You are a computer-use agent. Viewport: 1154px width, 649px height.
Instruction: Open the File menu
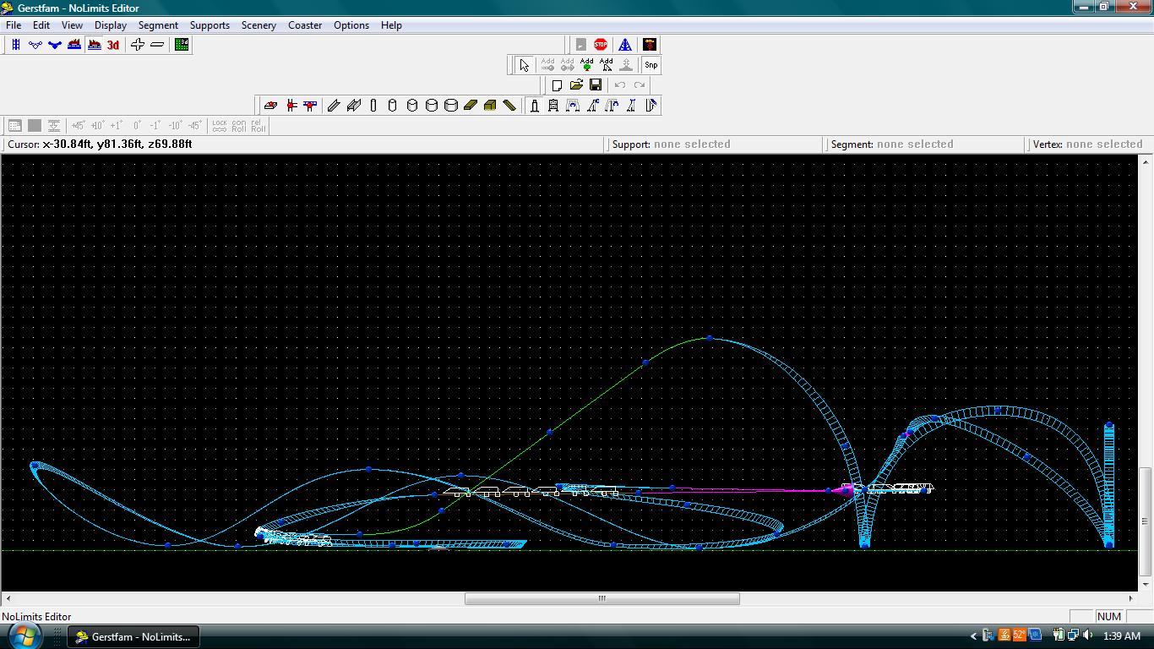click(14, 25)
